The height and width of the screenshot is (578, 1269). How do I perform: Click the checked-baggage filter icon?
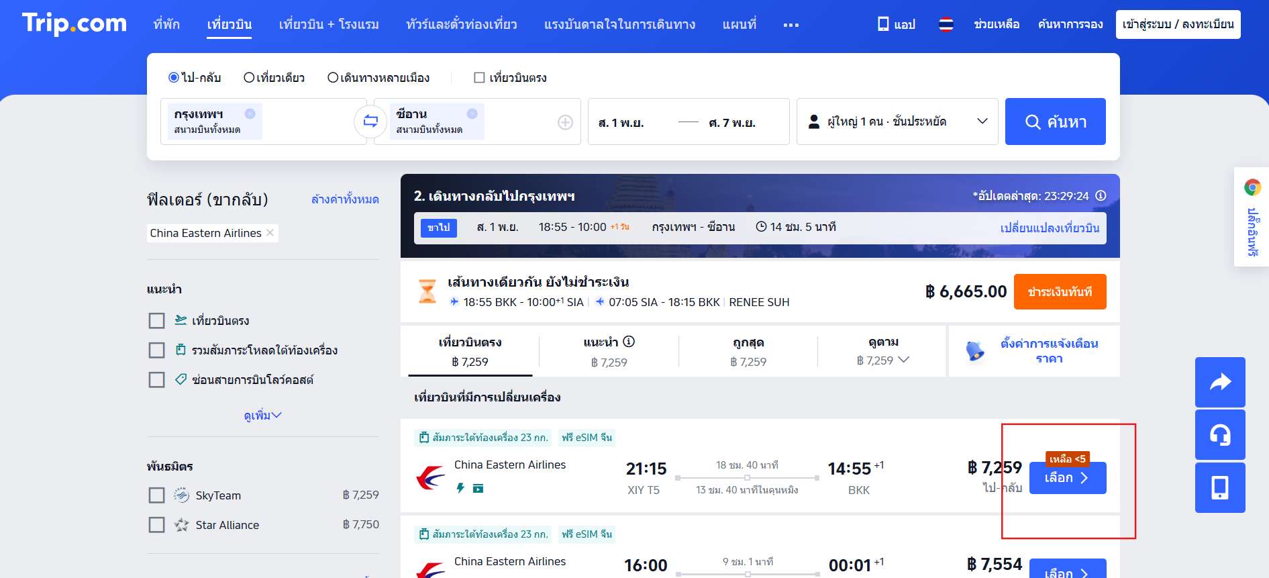181,350
